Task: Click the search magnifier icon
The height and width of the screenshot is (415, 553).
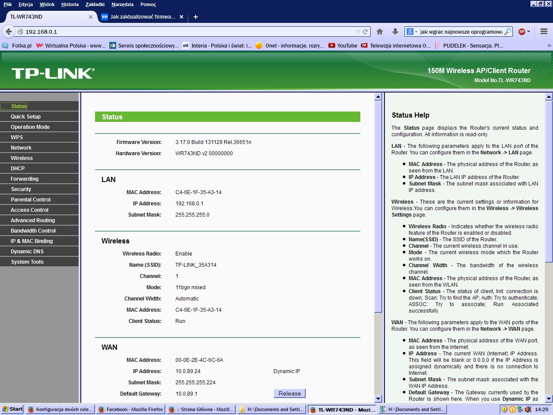Action: pos(508,32)
